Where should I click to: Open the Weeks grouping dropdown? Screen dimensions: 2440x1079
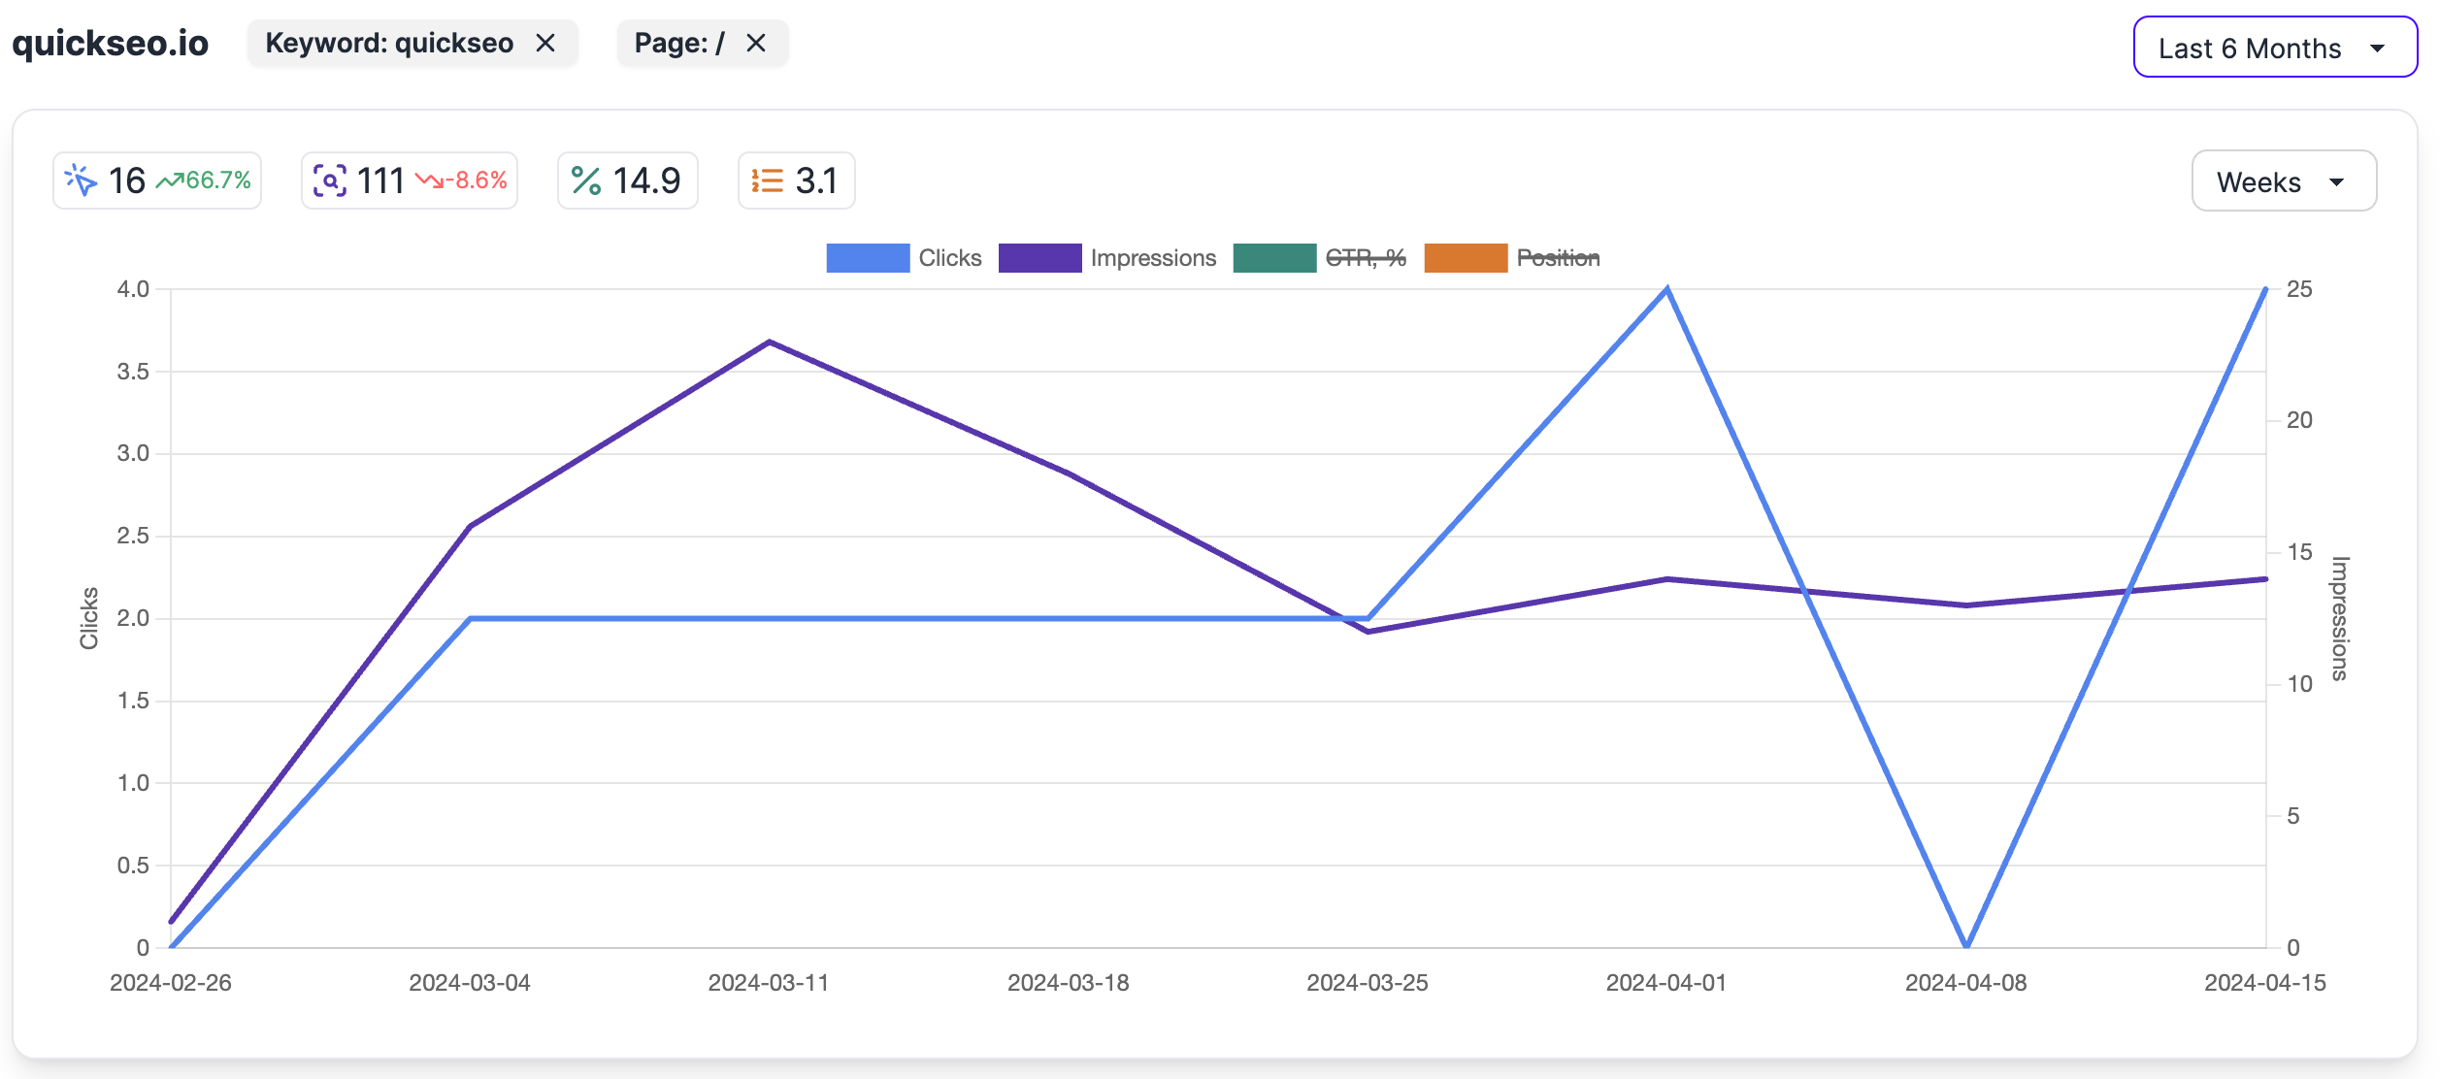tap(2283, 181)
